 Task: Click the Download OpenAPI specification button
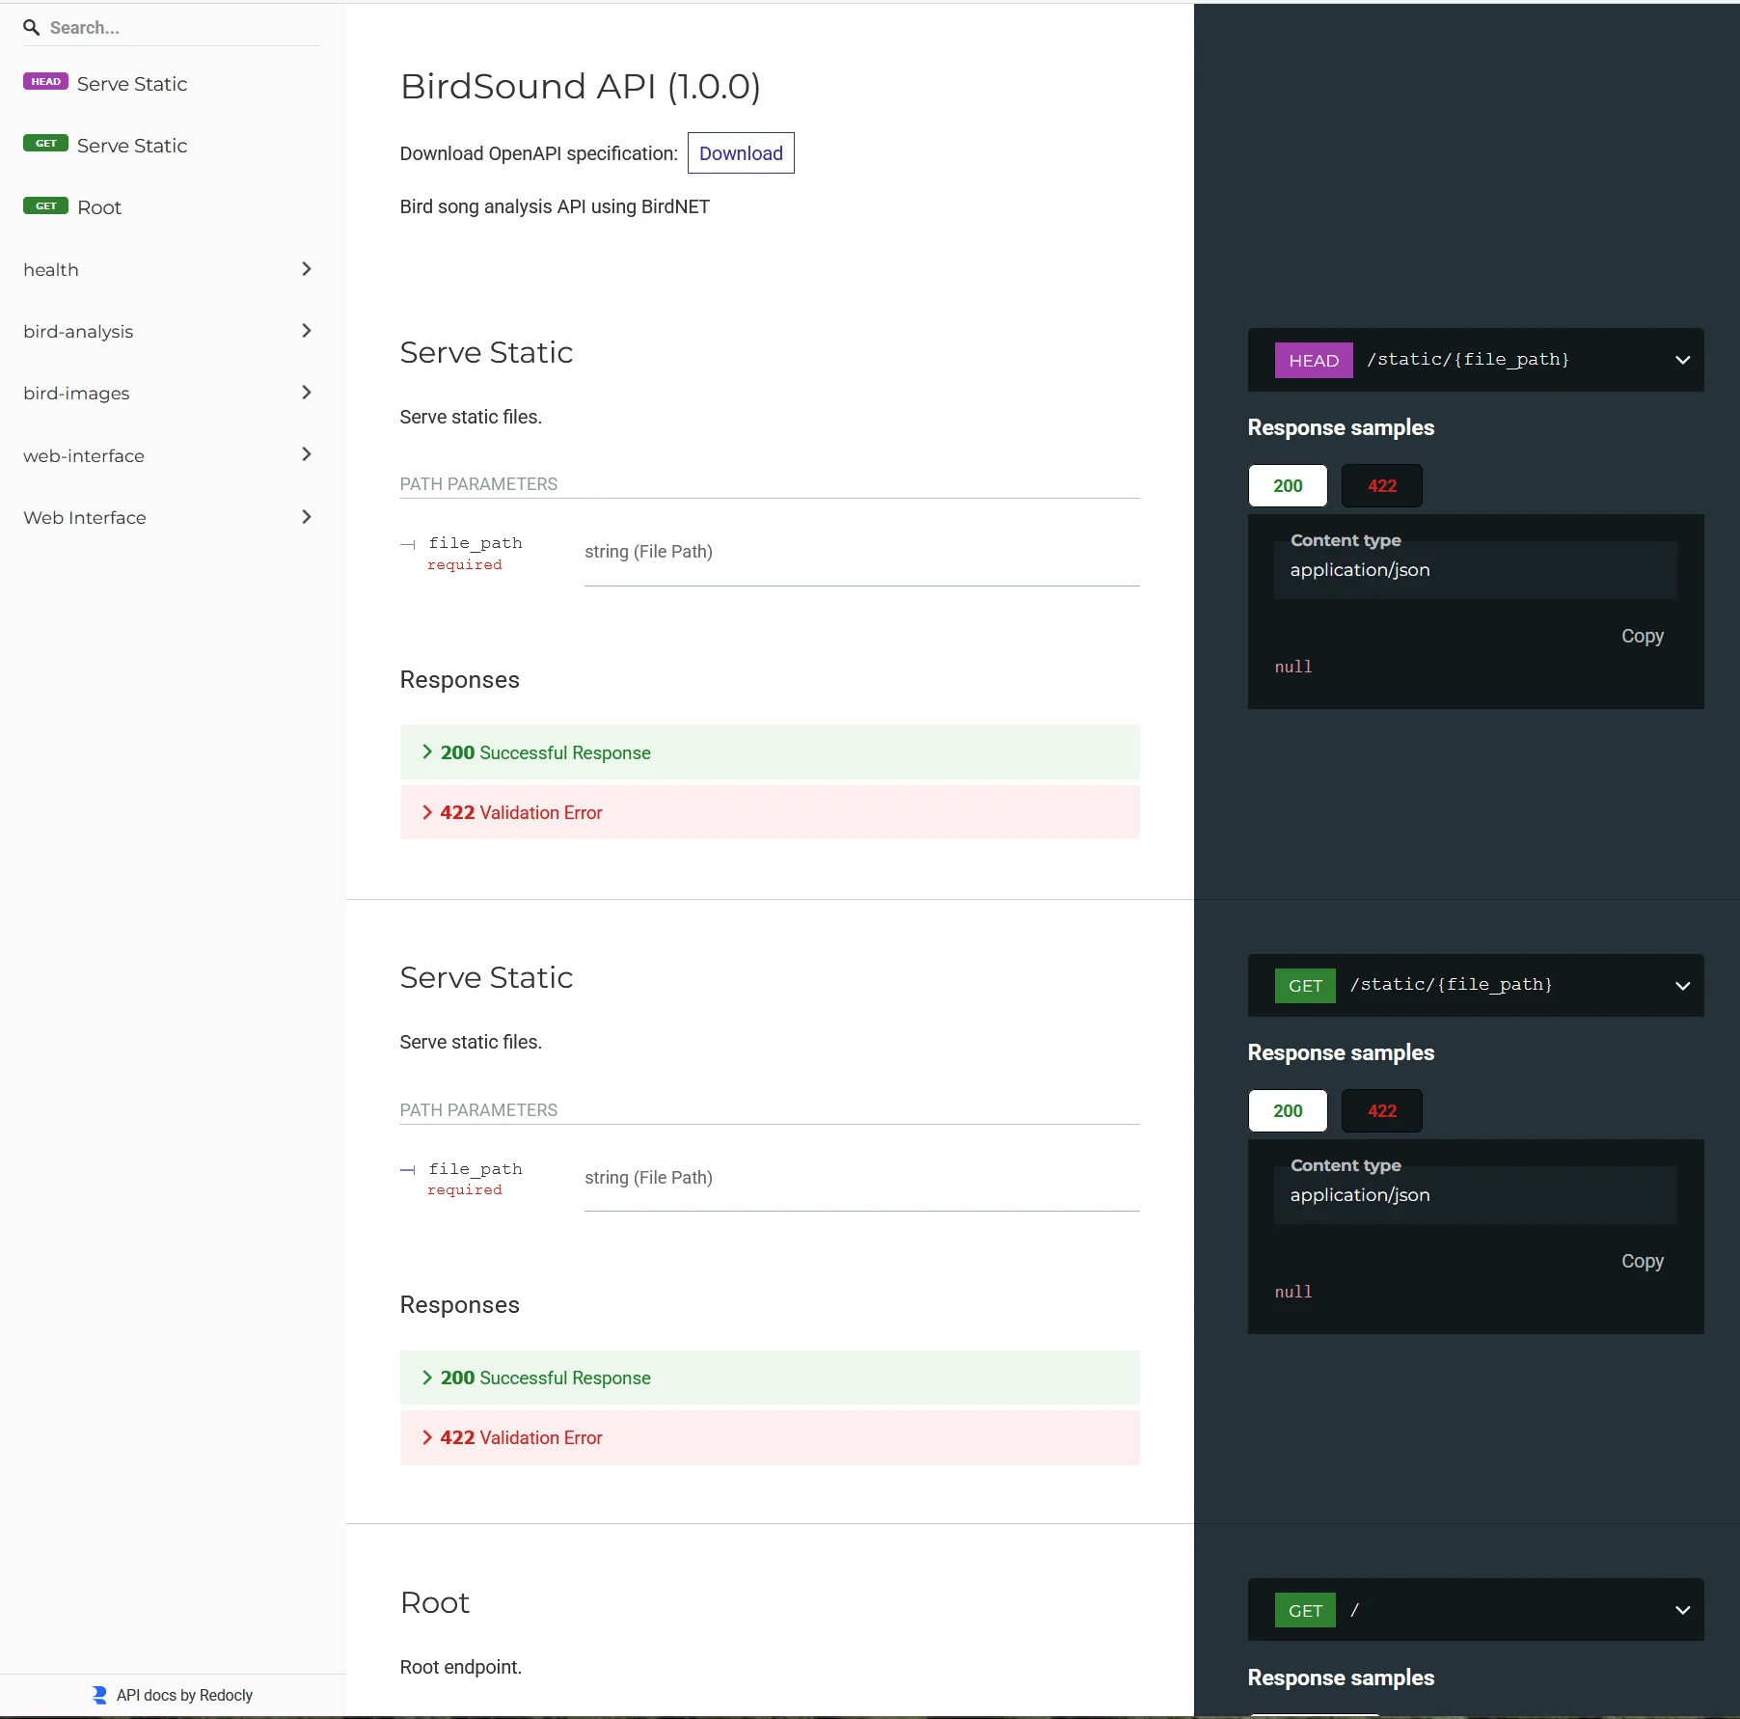click(741, 152)
